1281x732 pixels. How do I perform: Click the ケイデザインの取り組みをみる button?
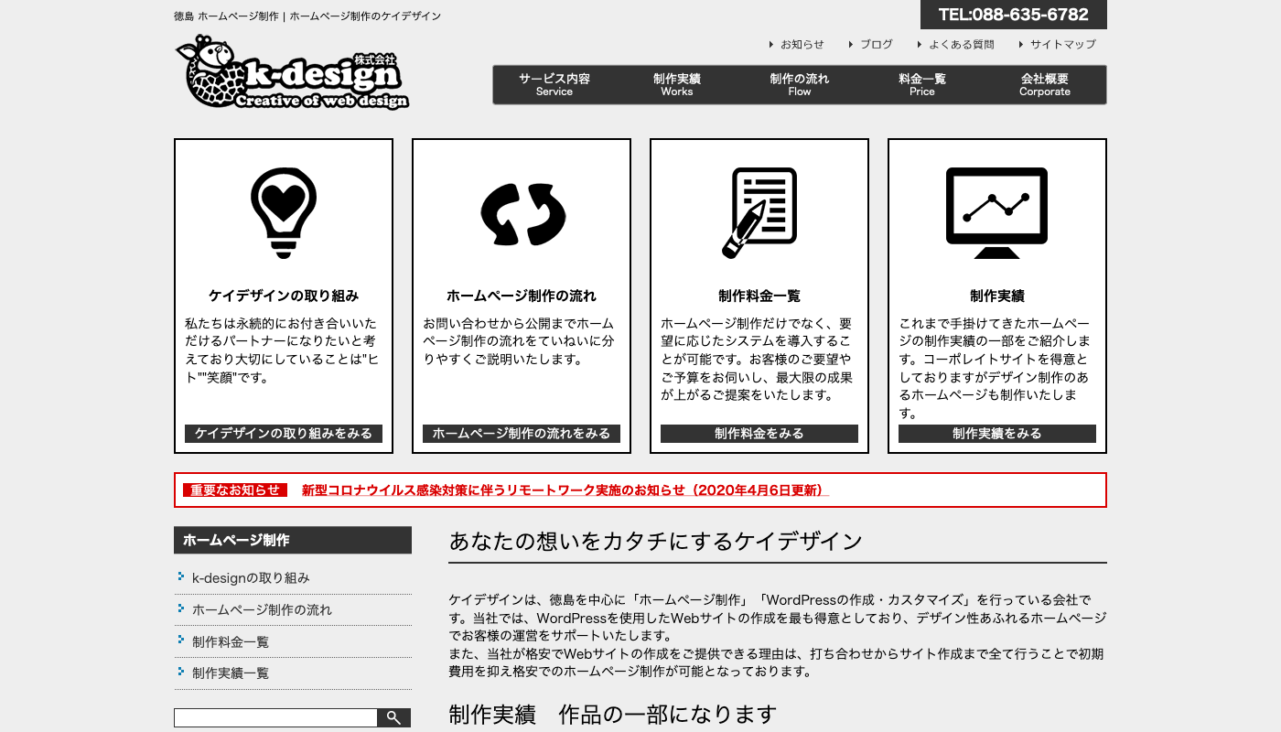tap(284, 434)
